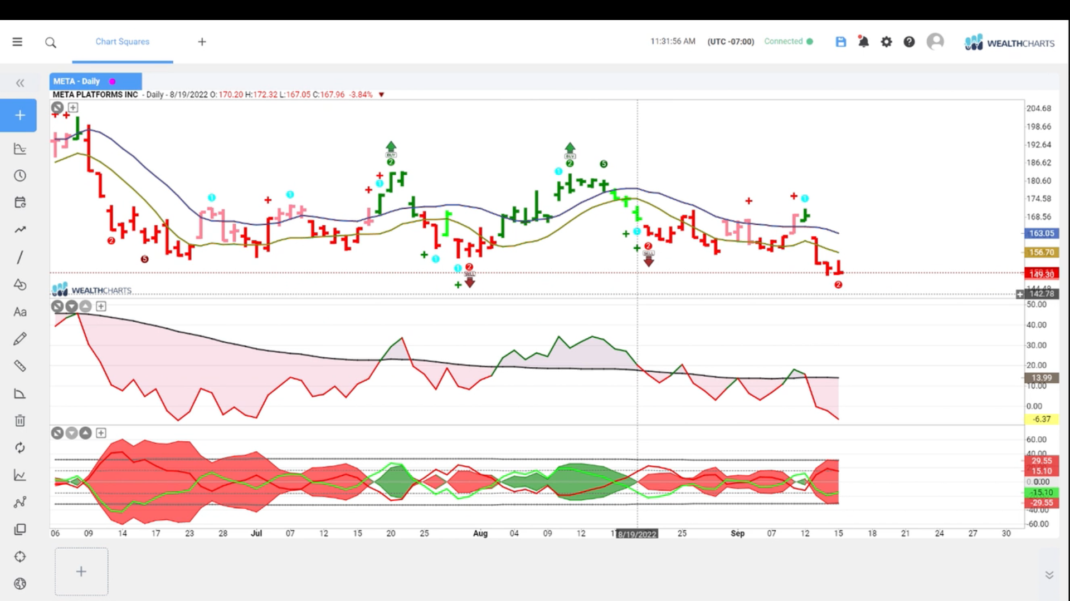
Task: Open the timeframe clock icon
Action: (x=20, y=176)
